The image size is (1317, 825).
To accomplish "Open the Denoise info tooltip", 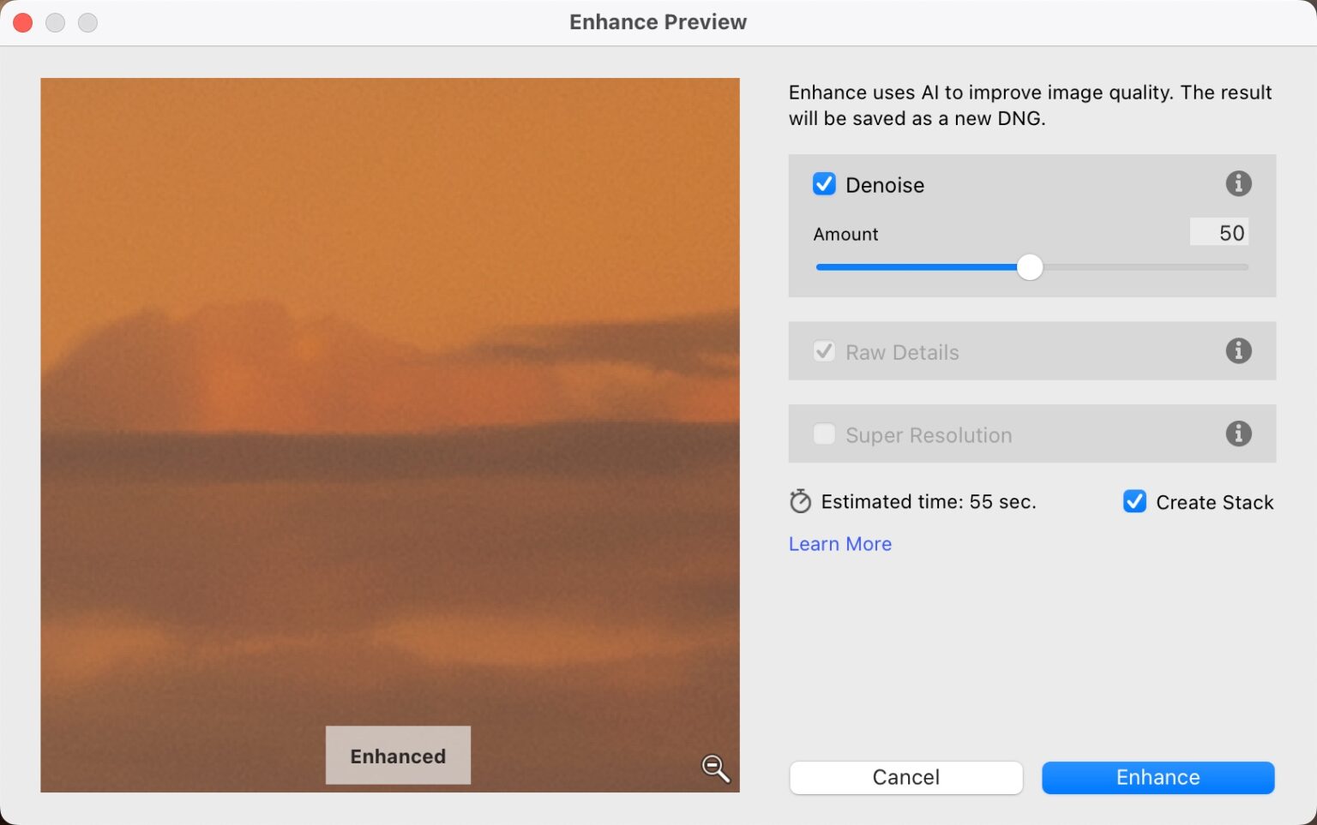I will tap(1238, 183).
